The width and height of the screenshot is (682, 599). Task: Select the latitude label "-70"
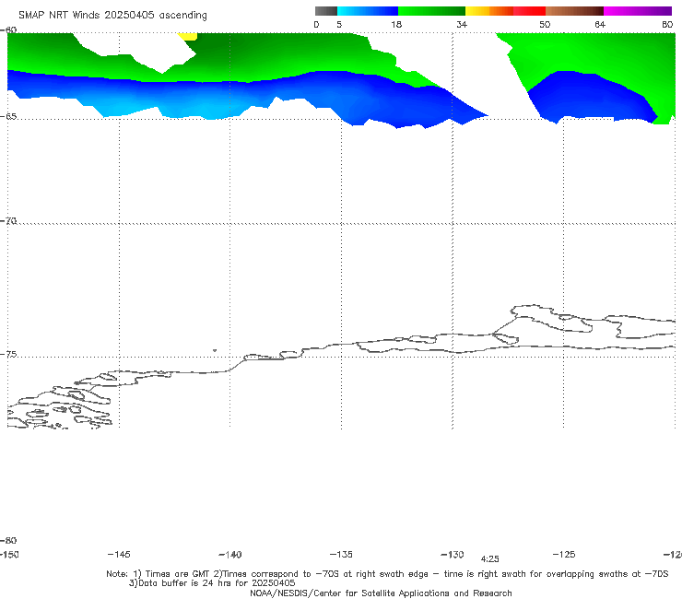pyautogui.click(x=8, y=221)
